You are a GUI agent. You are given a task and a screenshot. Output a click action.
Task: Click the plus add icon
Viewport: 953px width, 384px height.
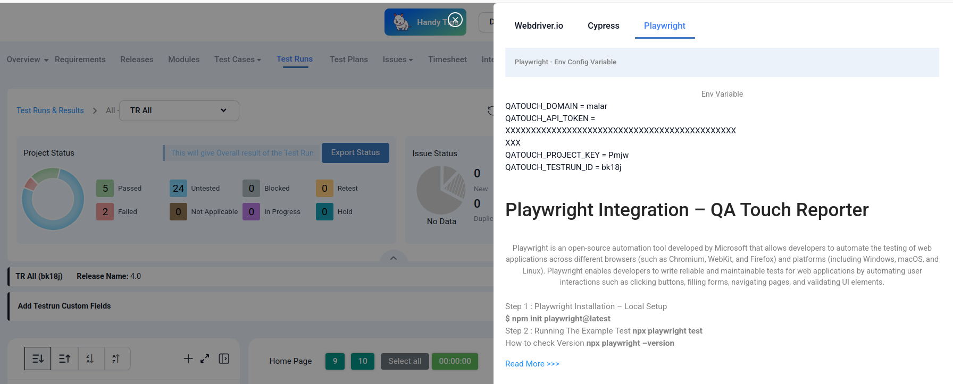point(188,359)
